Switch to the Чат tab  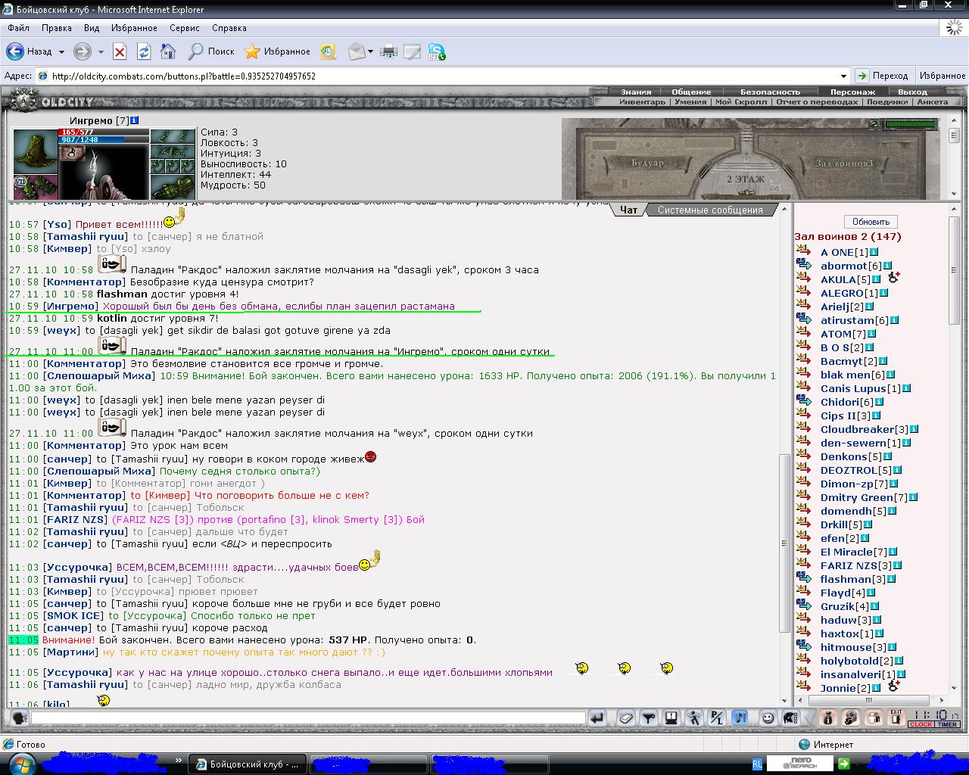(x=629, y=210)
